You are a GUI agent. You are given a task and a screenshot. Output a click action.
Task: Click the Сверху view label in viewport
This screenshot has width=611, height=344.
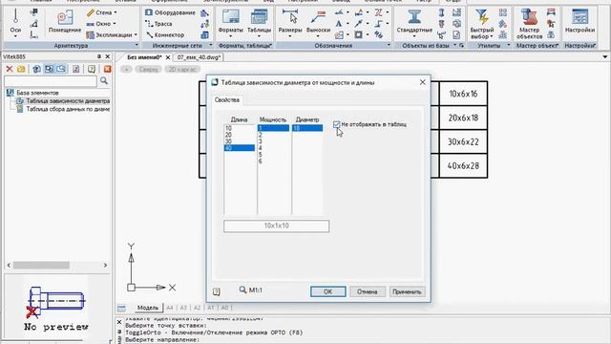point(149,69)
